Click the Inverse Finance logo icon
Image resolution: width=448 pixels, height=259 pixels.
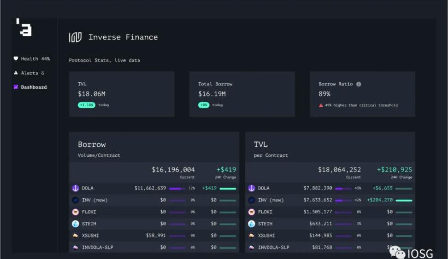pos(75,37)
